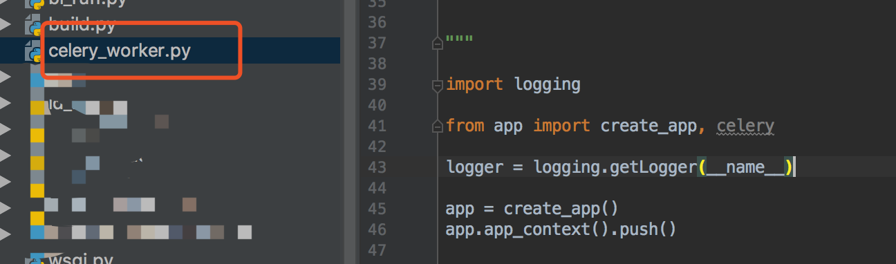
Task: Click 'create_app' in the line 41 import
Action: click(649, 126)
